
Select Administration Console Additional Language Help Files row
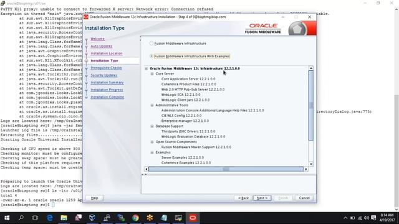coord(213,111)
